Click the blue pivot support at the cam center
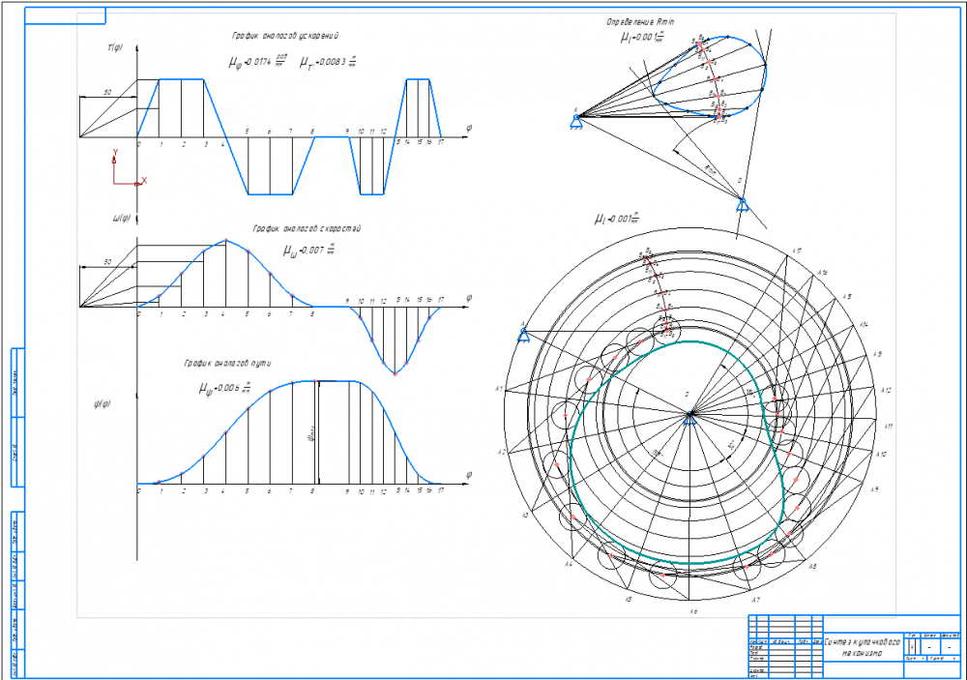 (690, 418)
